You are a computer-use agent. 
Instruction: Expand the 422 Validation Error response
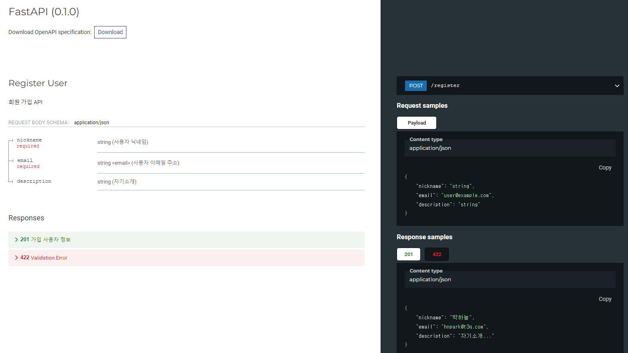pyautogui.click(x=186, y=258)
